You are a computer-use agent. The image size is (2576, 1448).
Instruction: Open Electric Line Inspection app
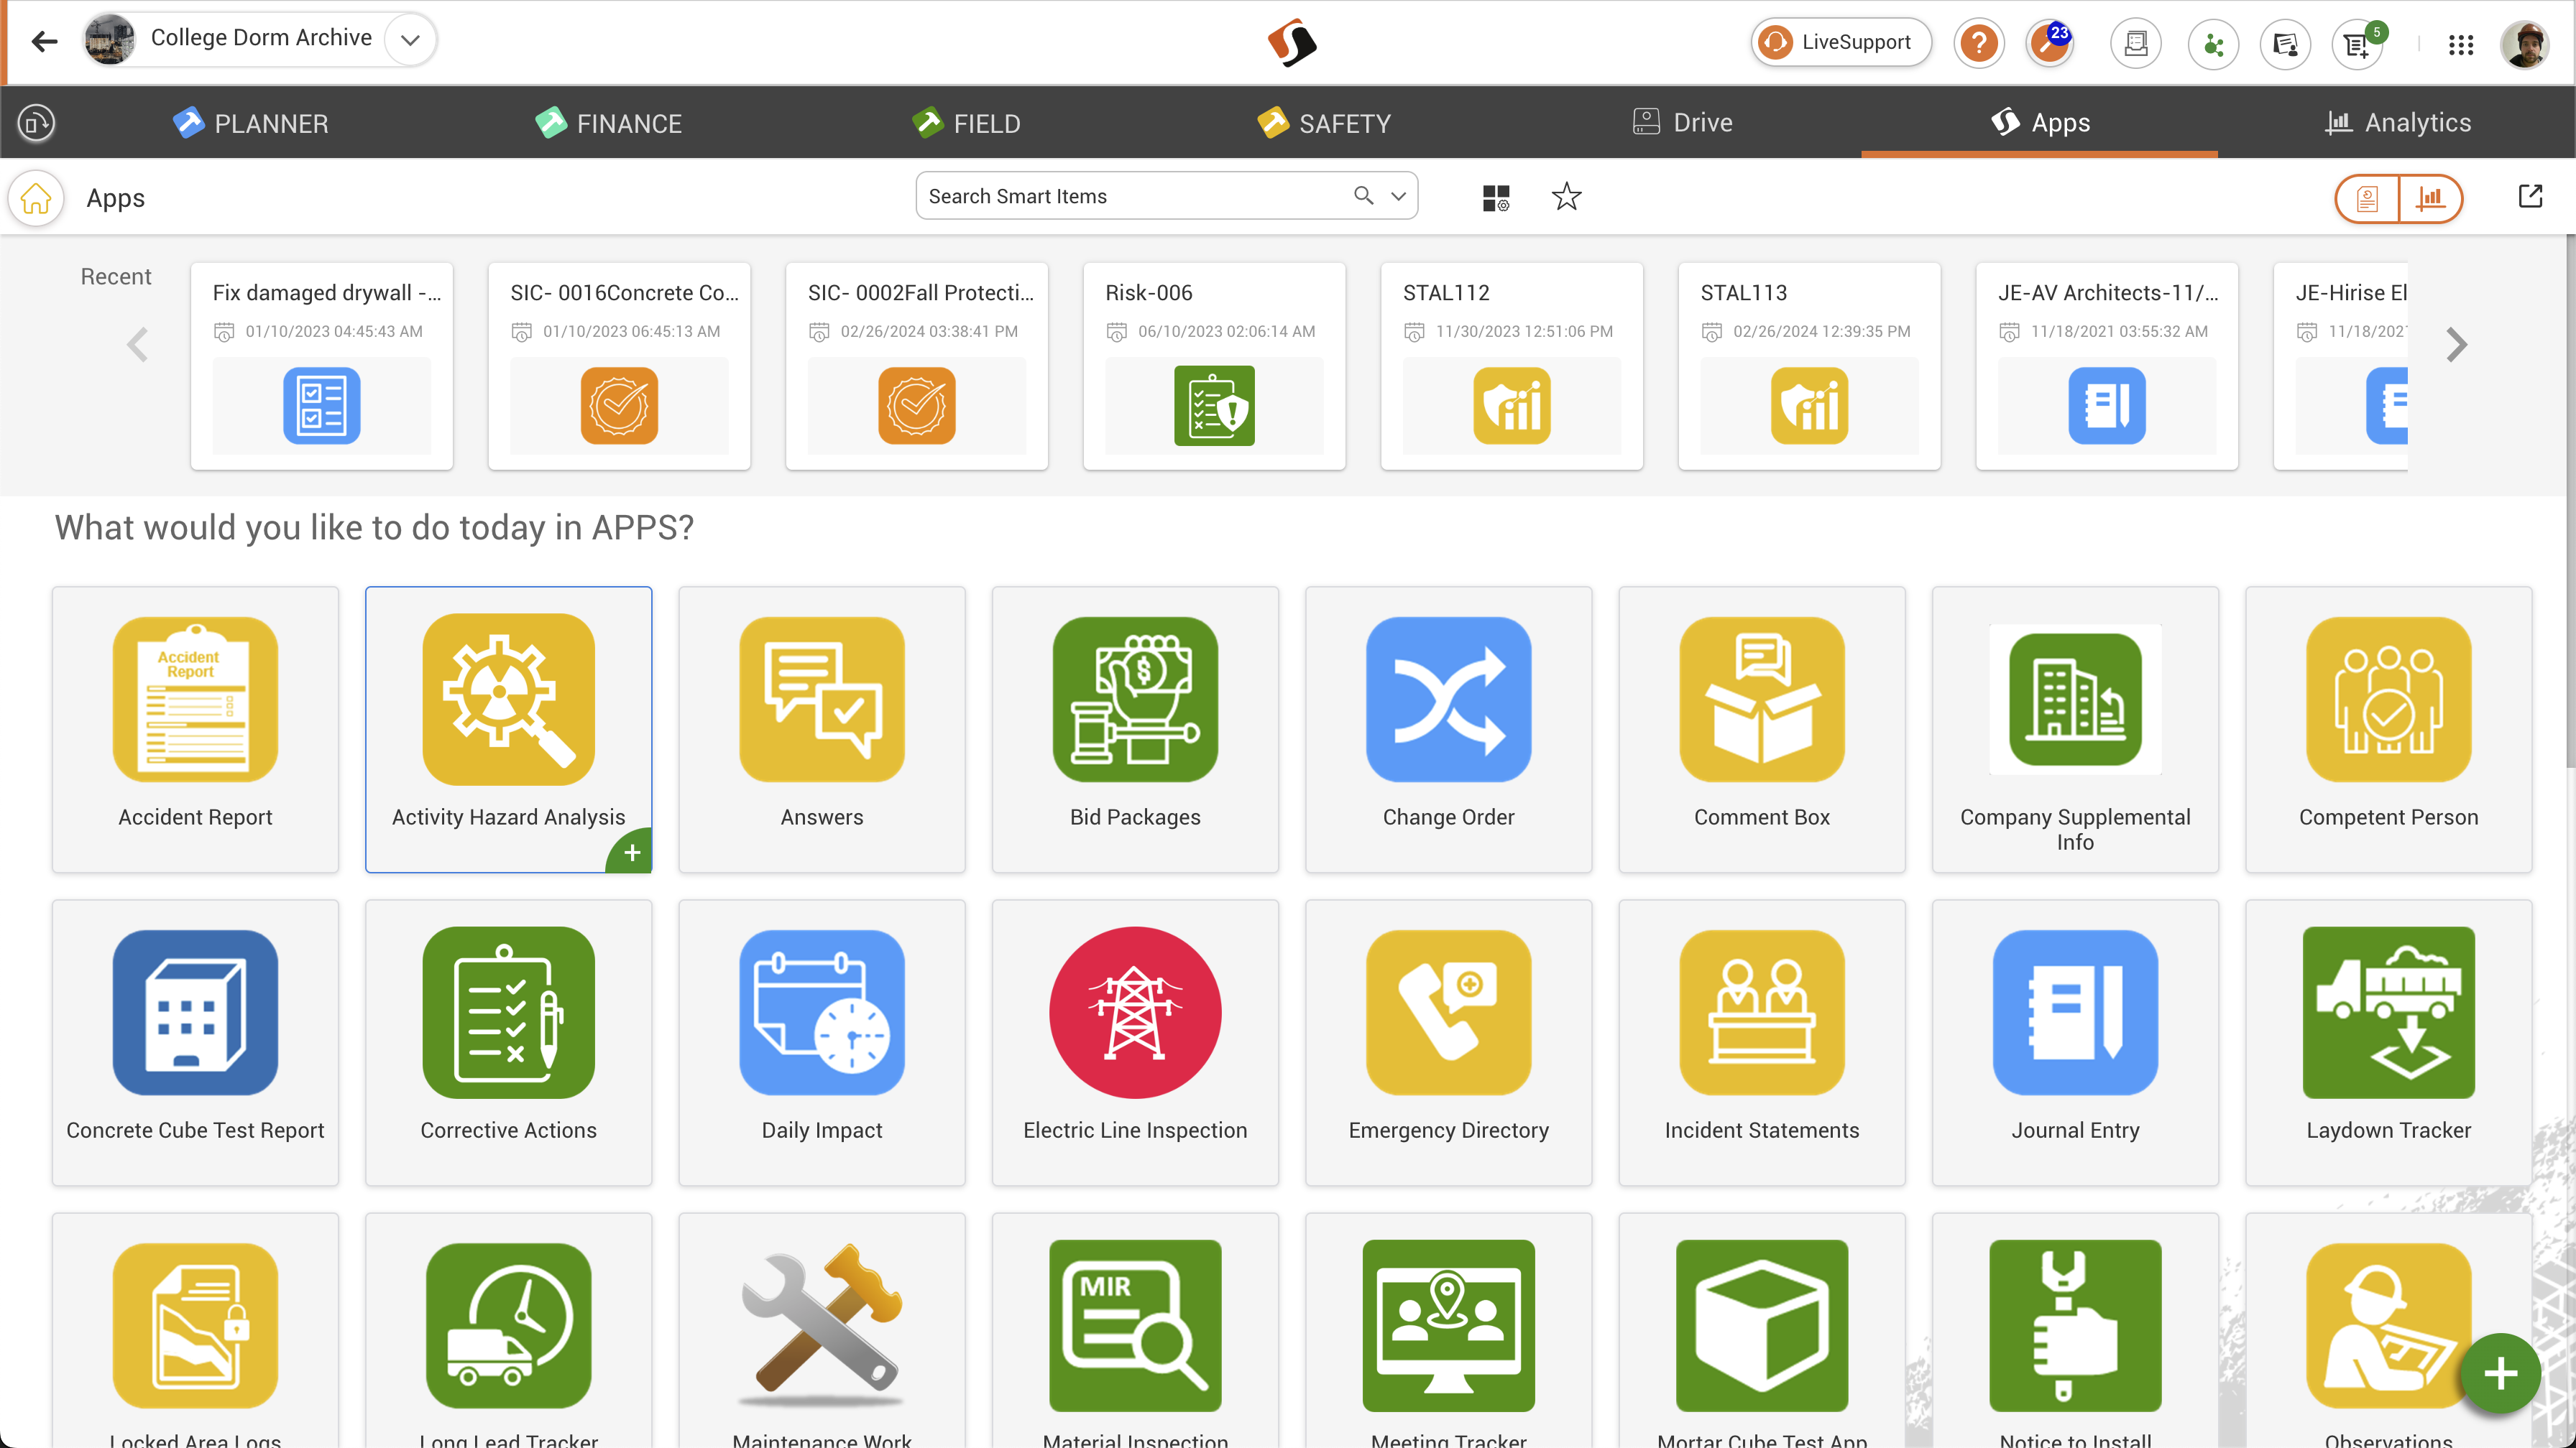click(x=1135, y=1041)
